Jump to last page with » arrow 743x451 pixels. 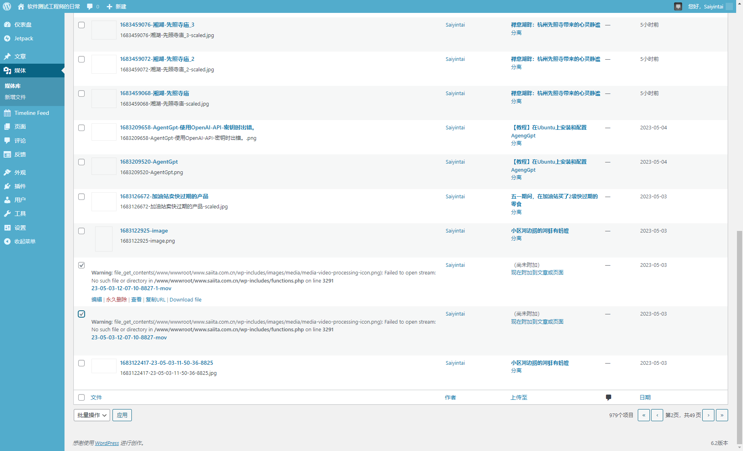722,415
